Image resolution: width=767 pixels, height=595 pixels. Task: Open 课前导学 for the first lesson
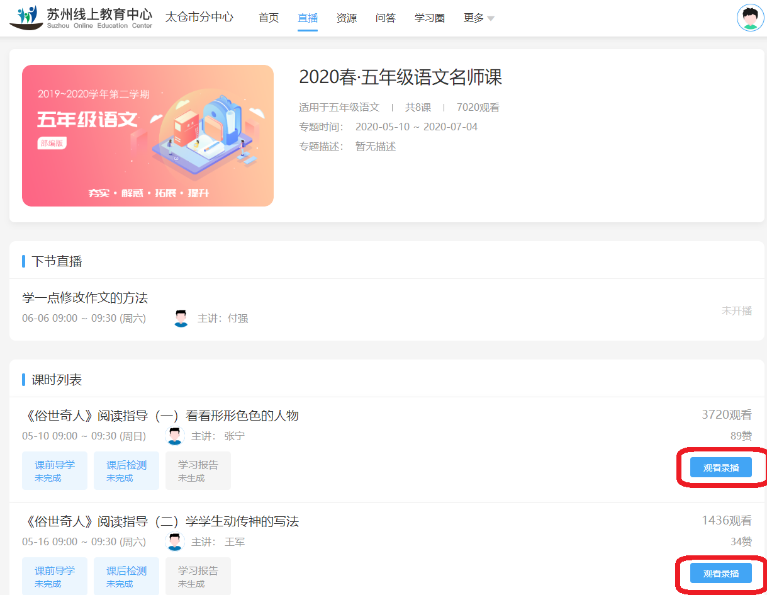point(54,470)
